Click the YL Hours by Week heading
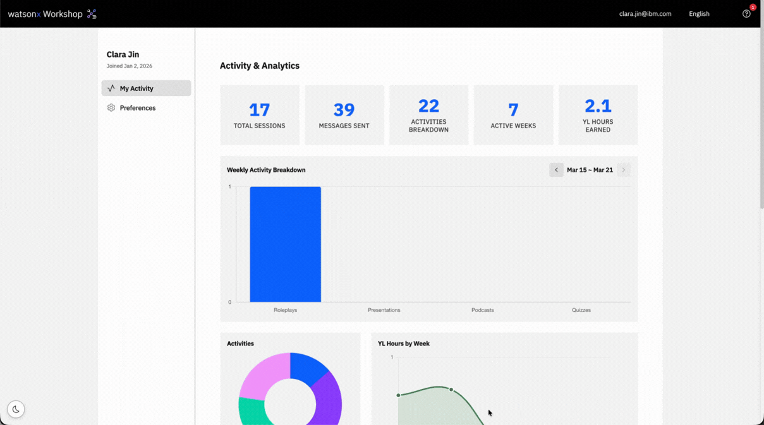The width and height of the screenshot is (764, 425). click(x=404, y=344)
